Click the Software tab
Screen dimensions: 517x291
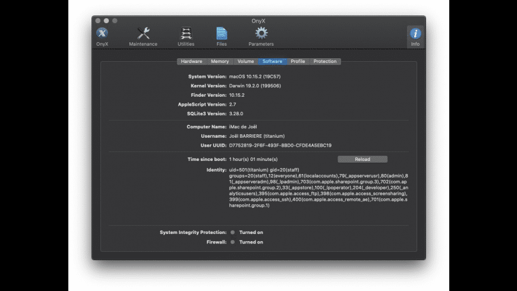point(272,61)
